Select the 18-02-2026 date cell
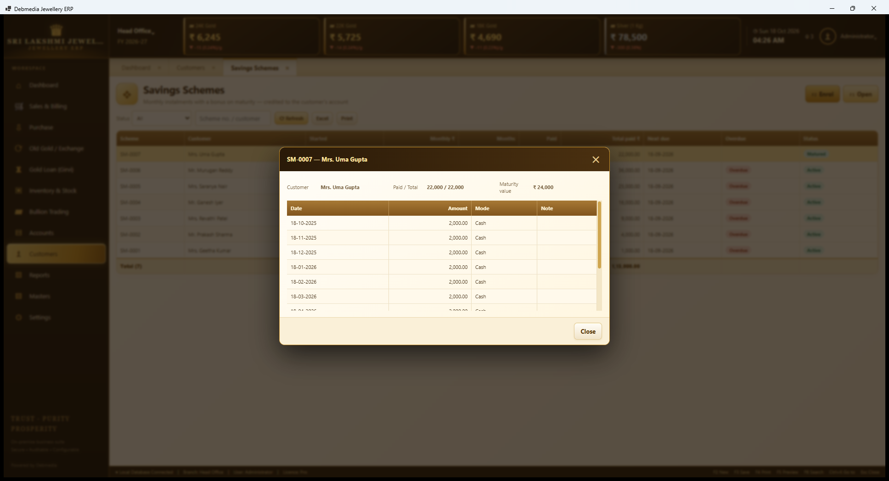Image resolution: width=889 pixels, height=481 pixels. coord(338,282)
